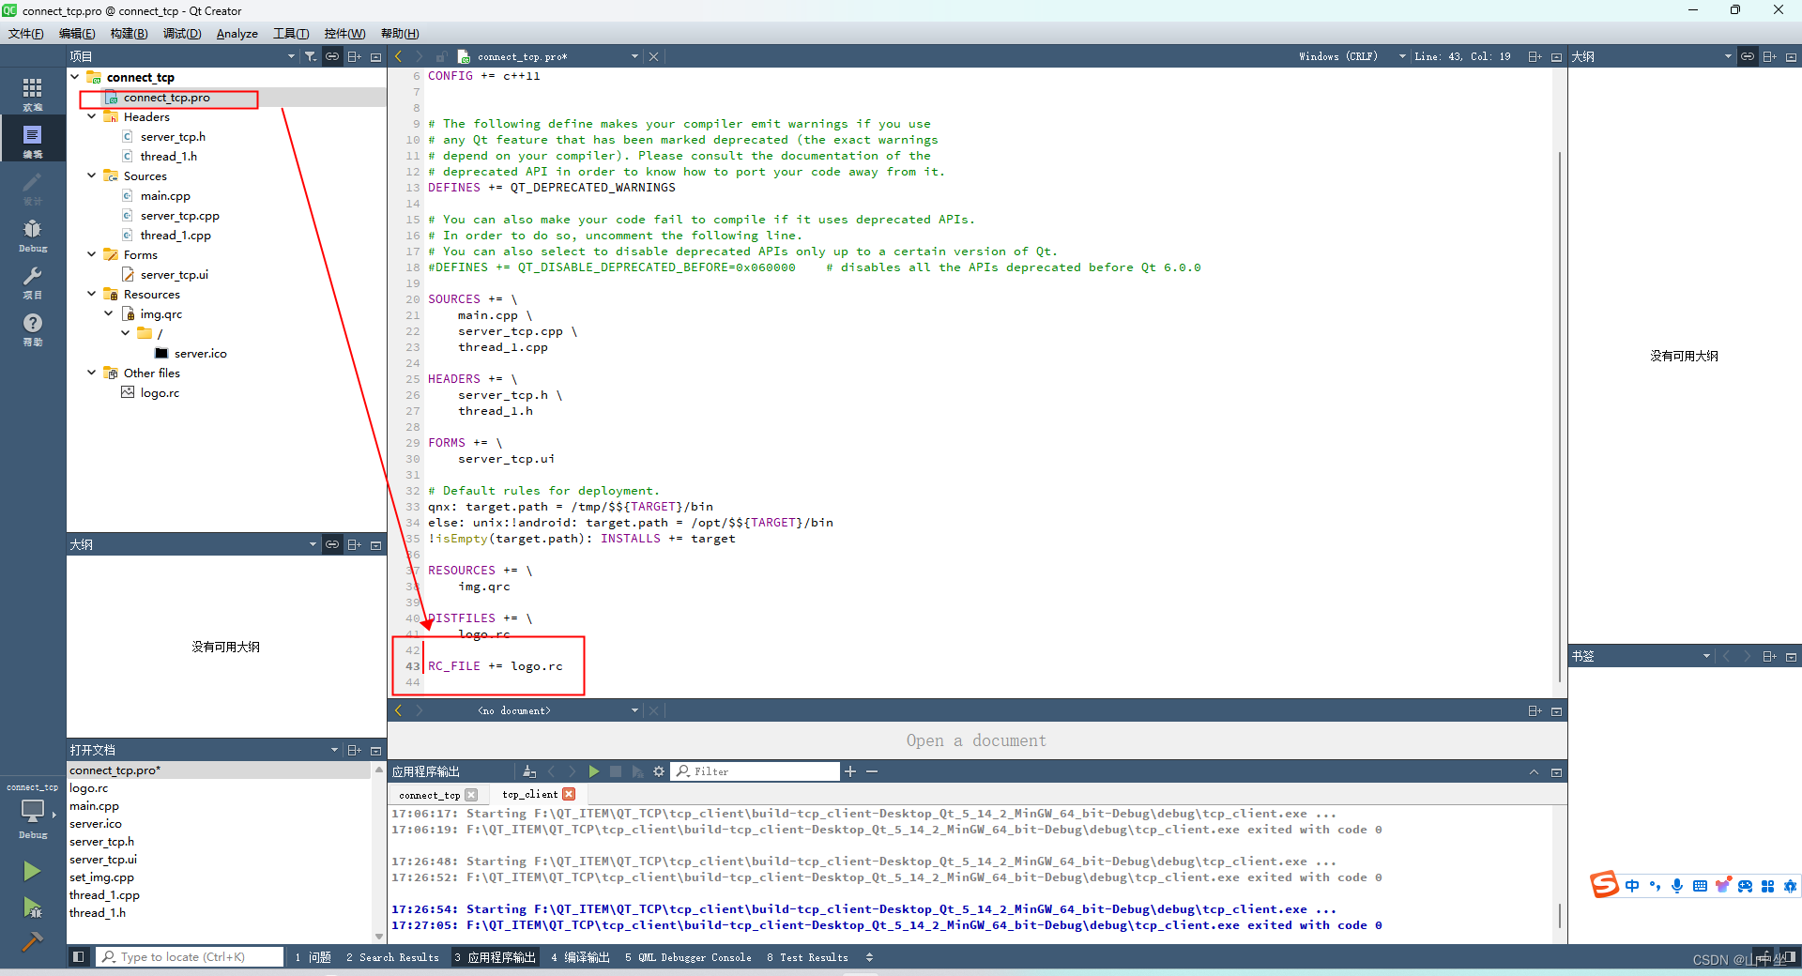Open the Bookmarks panel type dropdown on the right
1802x976 pixels.
click(x=1706, y=656)
